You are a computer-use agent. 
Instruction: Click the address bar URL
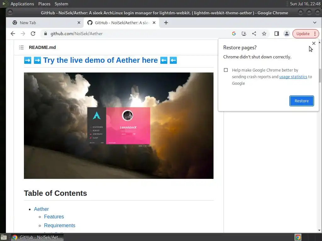click(76, 34)
